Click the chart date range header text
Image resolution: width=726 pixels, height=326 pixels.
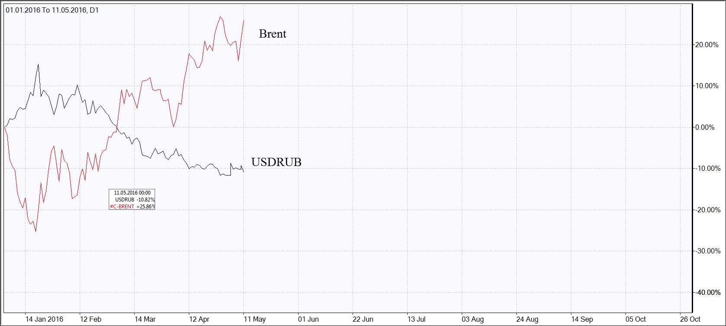52,10
